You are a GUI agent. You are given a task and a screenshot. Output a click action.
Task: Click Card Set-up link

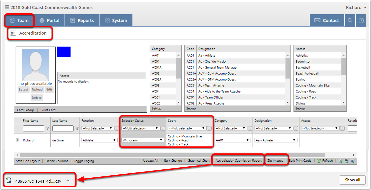(x=25, y=110)
